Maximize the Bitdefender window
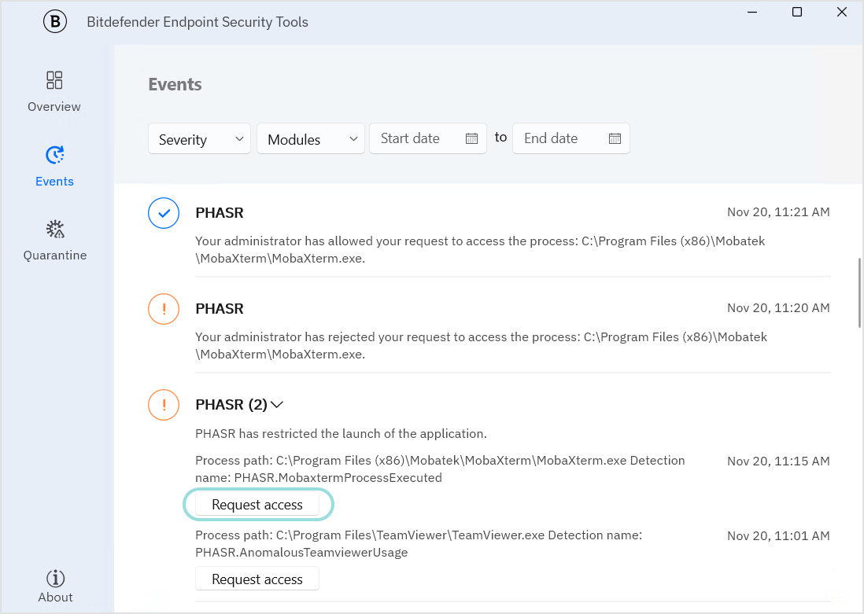 (x=797, y=12)
